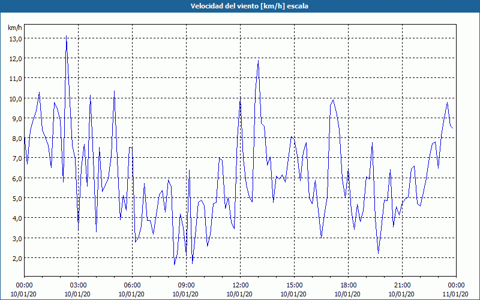Select the '6,0' y-axis label
This screenshot has width=480, height=300.
click(x=17, y=178)
